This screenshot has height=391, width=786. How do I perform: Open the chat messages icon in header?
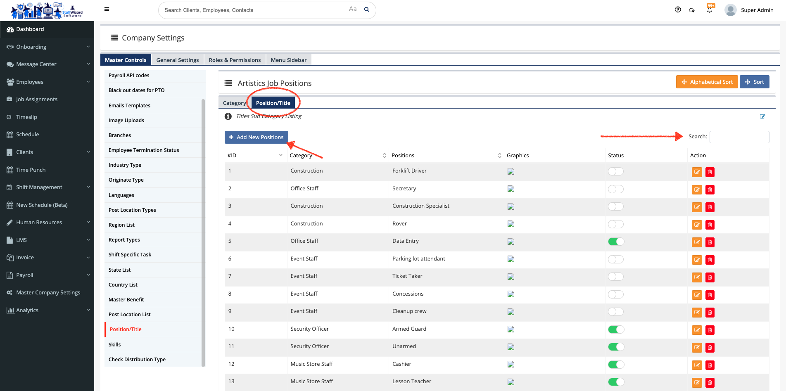click(692, 10)
